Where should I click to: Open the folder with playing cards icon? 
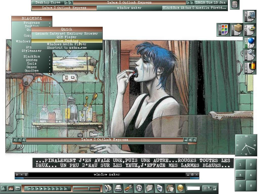point(170,188)
